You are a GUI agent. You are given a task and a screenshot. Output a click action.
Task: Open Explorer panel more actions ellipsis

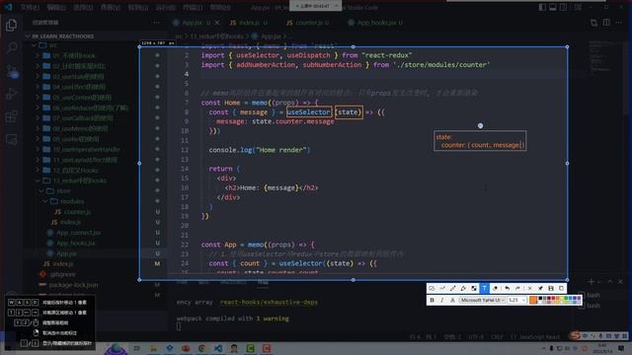156,23
